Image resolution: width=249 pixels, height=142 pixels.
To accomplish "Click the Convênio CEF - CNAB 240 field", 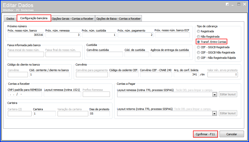I will (x=156, y=74).
